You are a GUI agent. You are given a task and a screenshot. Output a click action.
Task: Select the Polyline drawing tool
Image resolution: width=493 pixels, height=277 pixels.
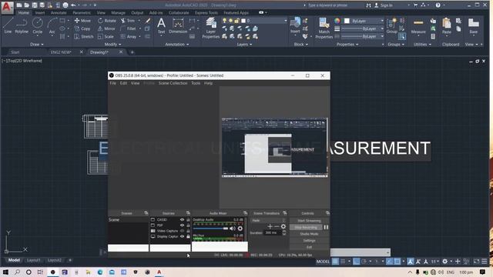pyautogui.click(x=22, y=25)
